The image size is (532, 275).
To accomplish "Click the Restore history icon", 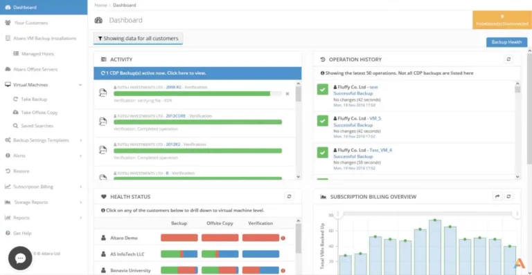I will 8,171.
